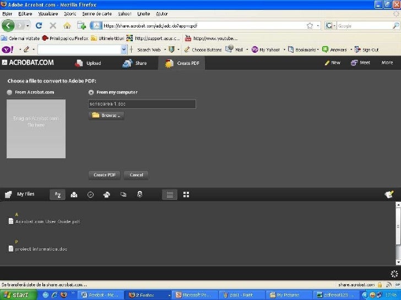Click the Firefox Back button

8,25
